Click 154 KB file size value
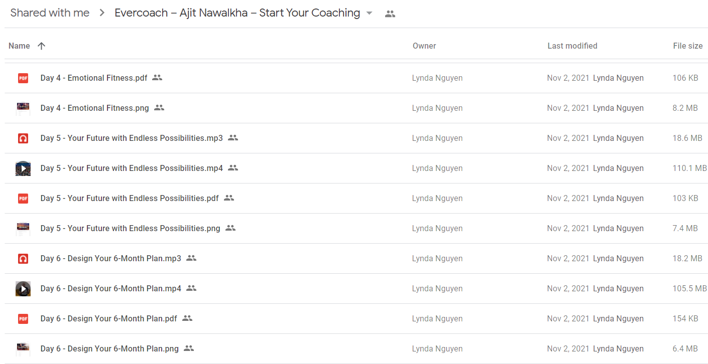This screenshot has width=708, height=364. 685,318
